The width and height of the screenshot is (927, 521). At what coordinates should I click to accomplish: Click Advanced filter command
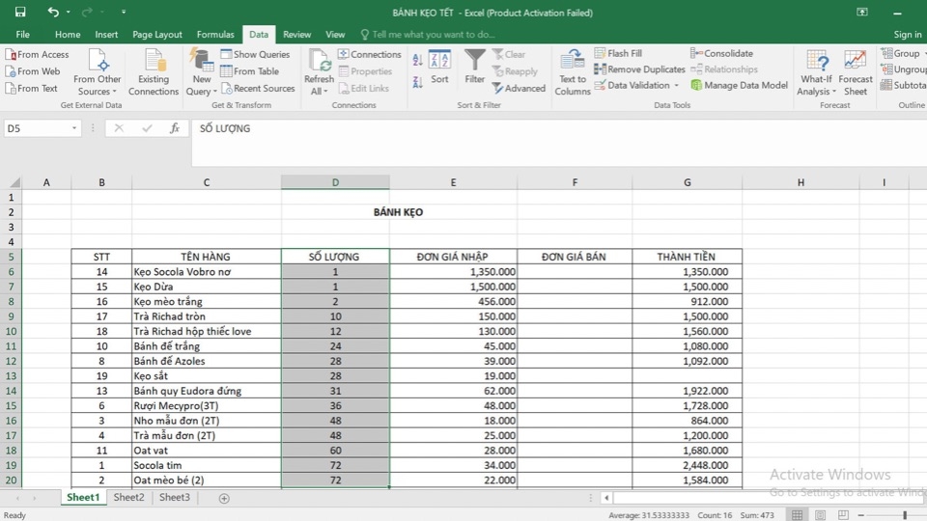[x=519, y=89]
